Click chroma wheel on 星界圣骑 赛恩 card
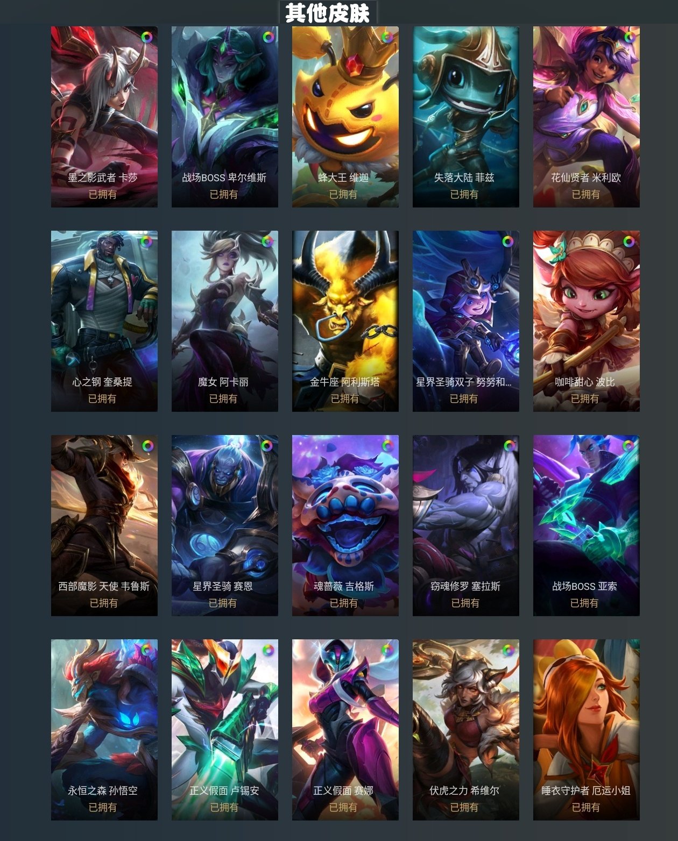678x841 pixels. 267,446
